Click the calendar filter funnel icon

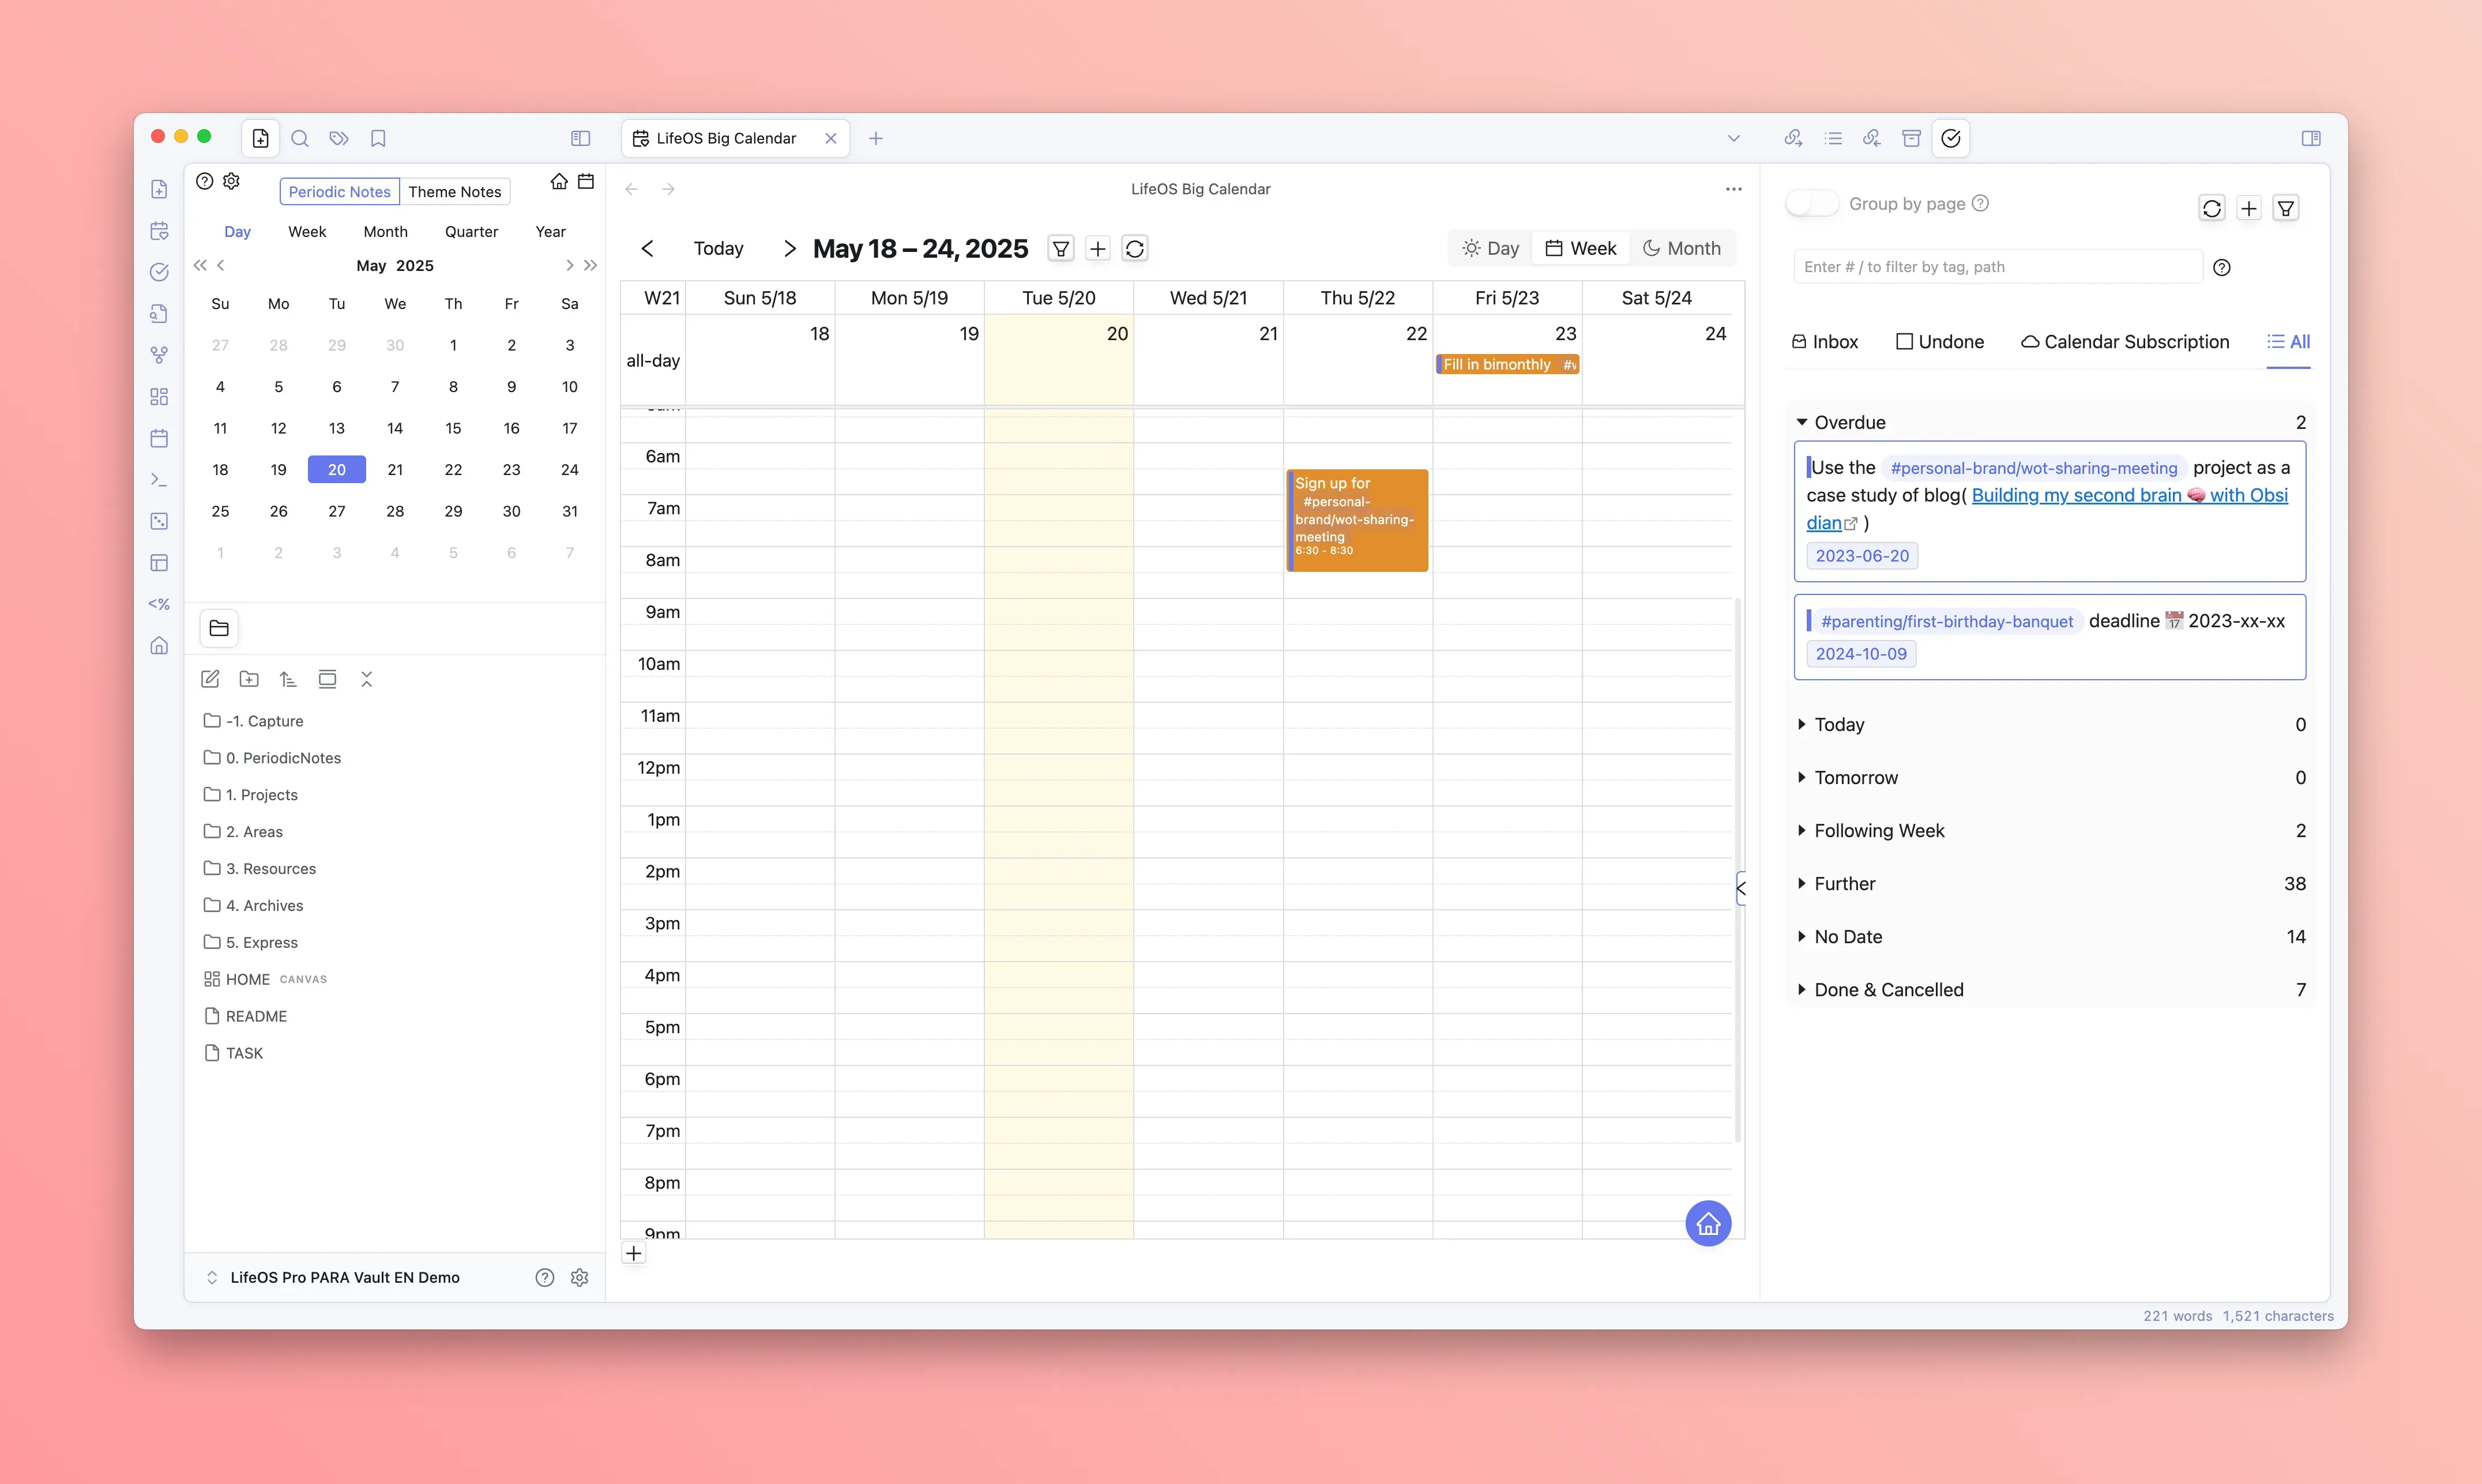(1060, 248)
